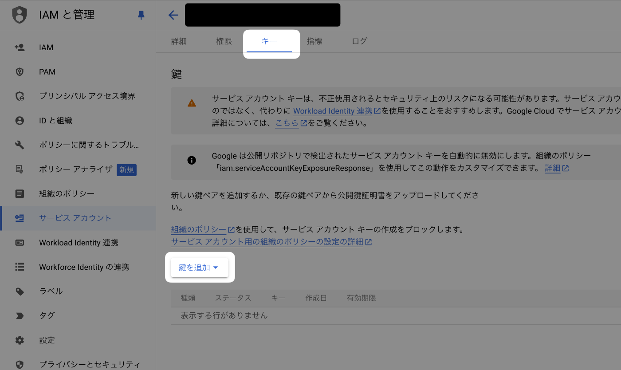The height and width of the screenshot is (370, 621).
Task: Click the orange warning triangle icon
Action: point(192,103)
